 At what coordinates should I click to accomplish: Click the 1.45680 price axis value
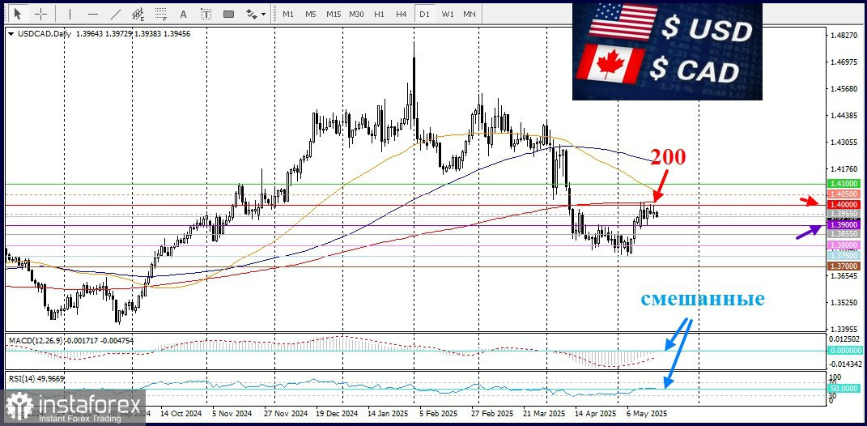[x=845, y=89]
